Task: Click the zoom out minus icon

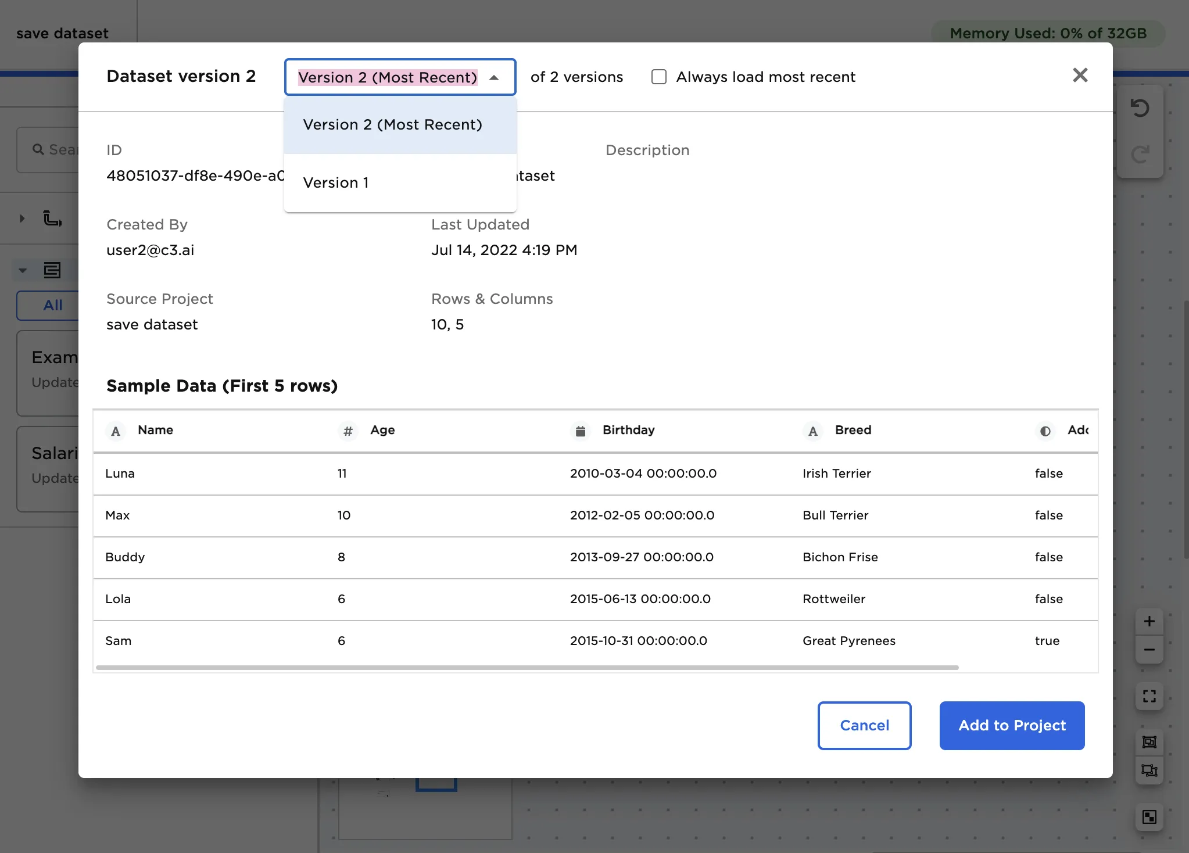Action: [1149, 650]
